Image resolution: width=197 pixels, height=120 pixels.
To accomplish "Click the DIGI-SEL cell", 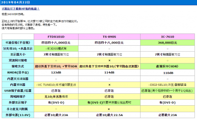I will tap(167, 85).
